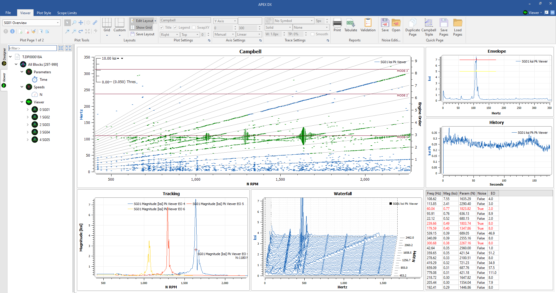Collapse all tree nodes icon
Screen dimensions: 556x293
tap(61, 48)
